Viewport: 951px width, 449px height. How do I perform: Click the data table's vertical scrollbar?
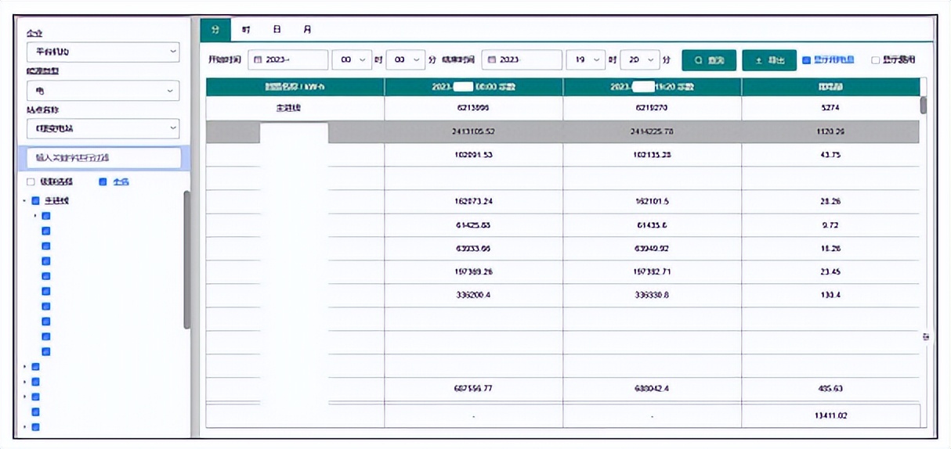coord(924,105)
